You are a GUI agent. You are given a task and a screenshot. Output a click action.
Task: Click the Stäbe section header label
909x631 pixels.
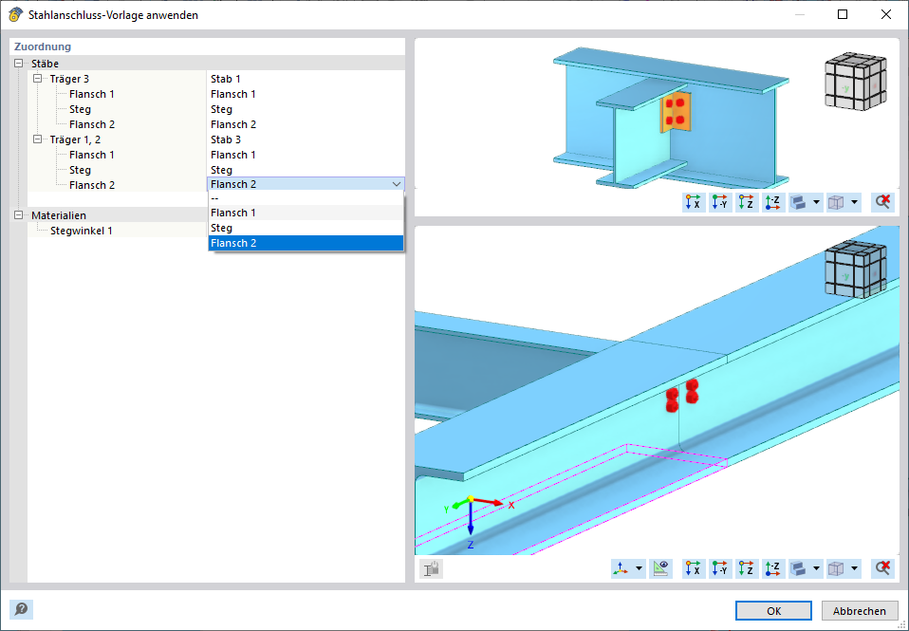(45, 64)
